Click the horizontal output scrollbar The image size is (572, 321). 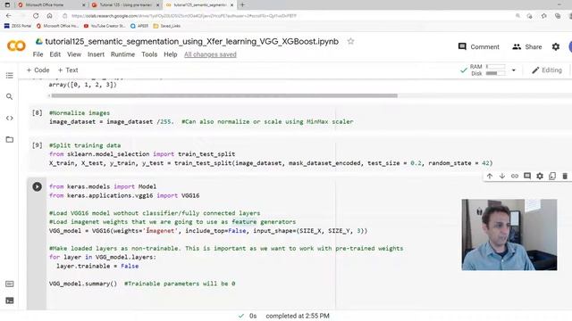click(224, 95)
